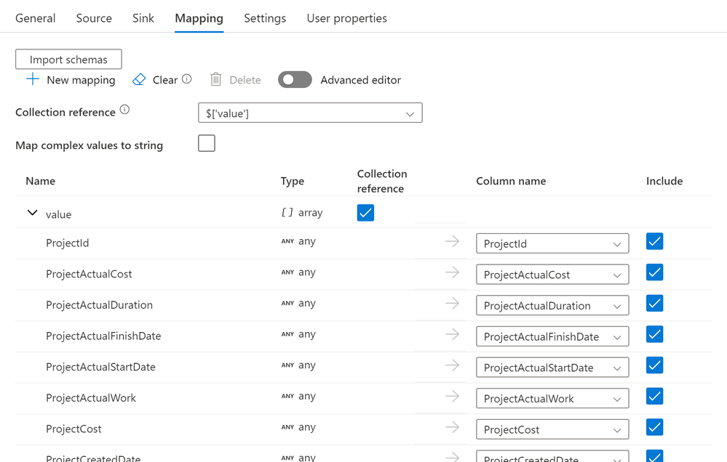Uncheck Include for ProjectActualFinishDate
This screenshot has width=727, height=462.
click(654, 334)
